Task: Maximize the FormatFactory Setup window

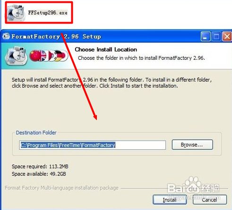Action: pyautogui.click(x=216, y=37)
